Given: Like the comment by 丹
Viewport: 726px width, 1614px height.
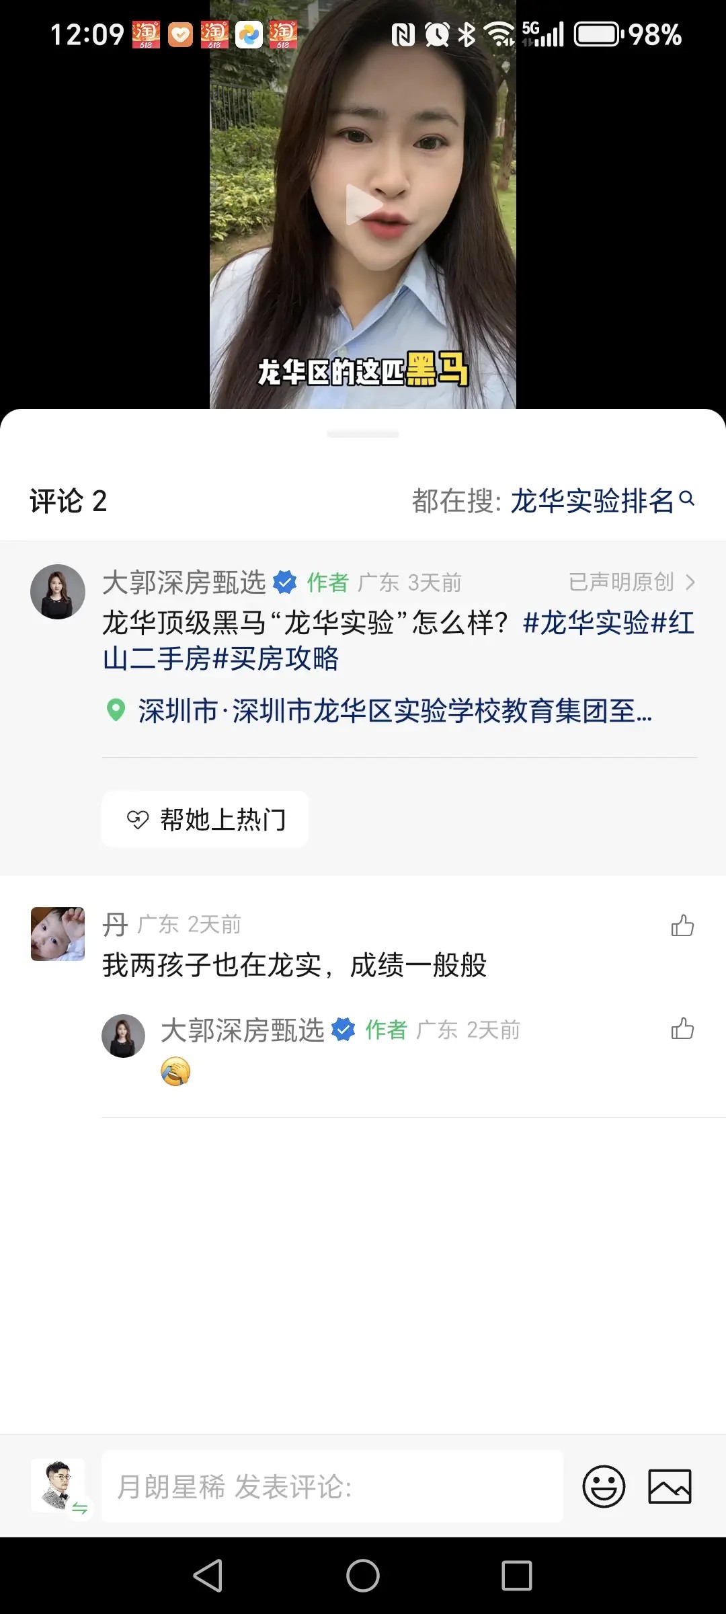Looking at the screenshot, I should (682, 926).
